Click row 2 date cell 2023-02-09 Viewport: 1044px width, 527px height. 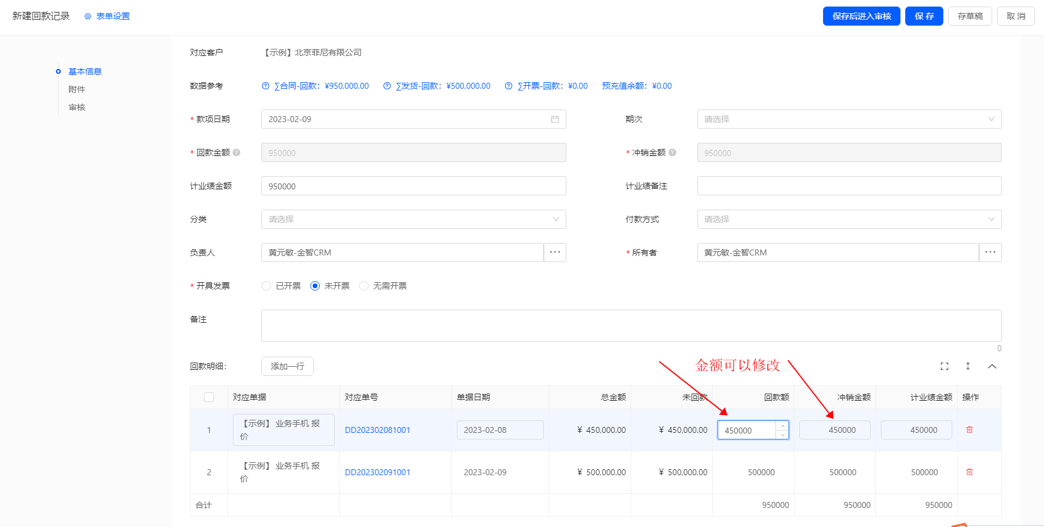click(500, 472)
